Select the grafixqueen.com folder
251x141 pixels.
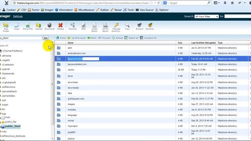pos(76,99)
